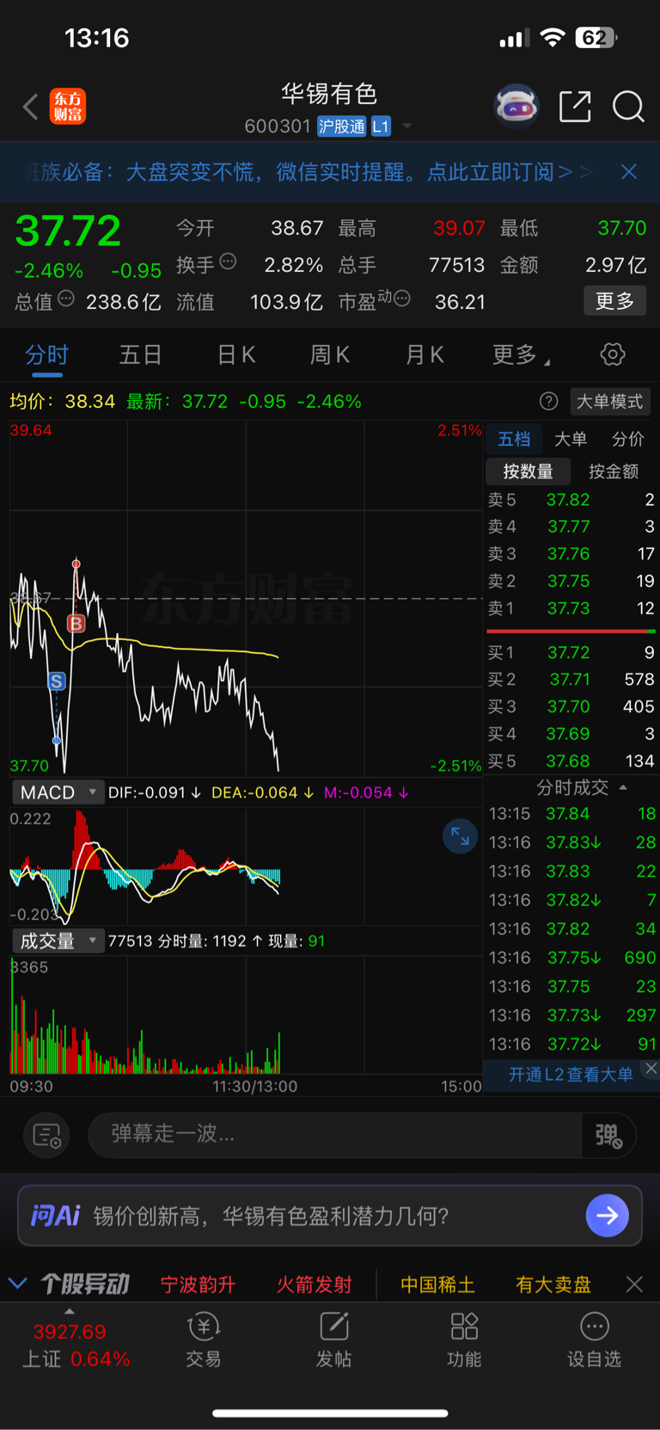This screenshot has height=1430, width=660.
Task: Switch to 周K tab
Action: pos(330,354)
